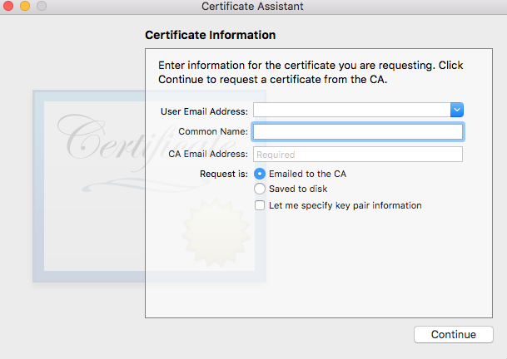The height and width of the screenshot is (359, 507).
Task: Click the certificate request instruction text
Action: point(311,72)
